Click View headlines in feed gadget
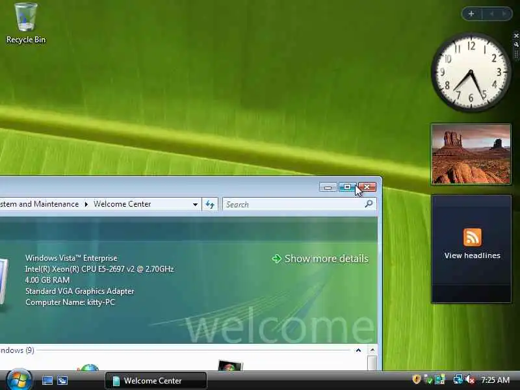This screenshot has width=520, height=390. coord(473,255)
